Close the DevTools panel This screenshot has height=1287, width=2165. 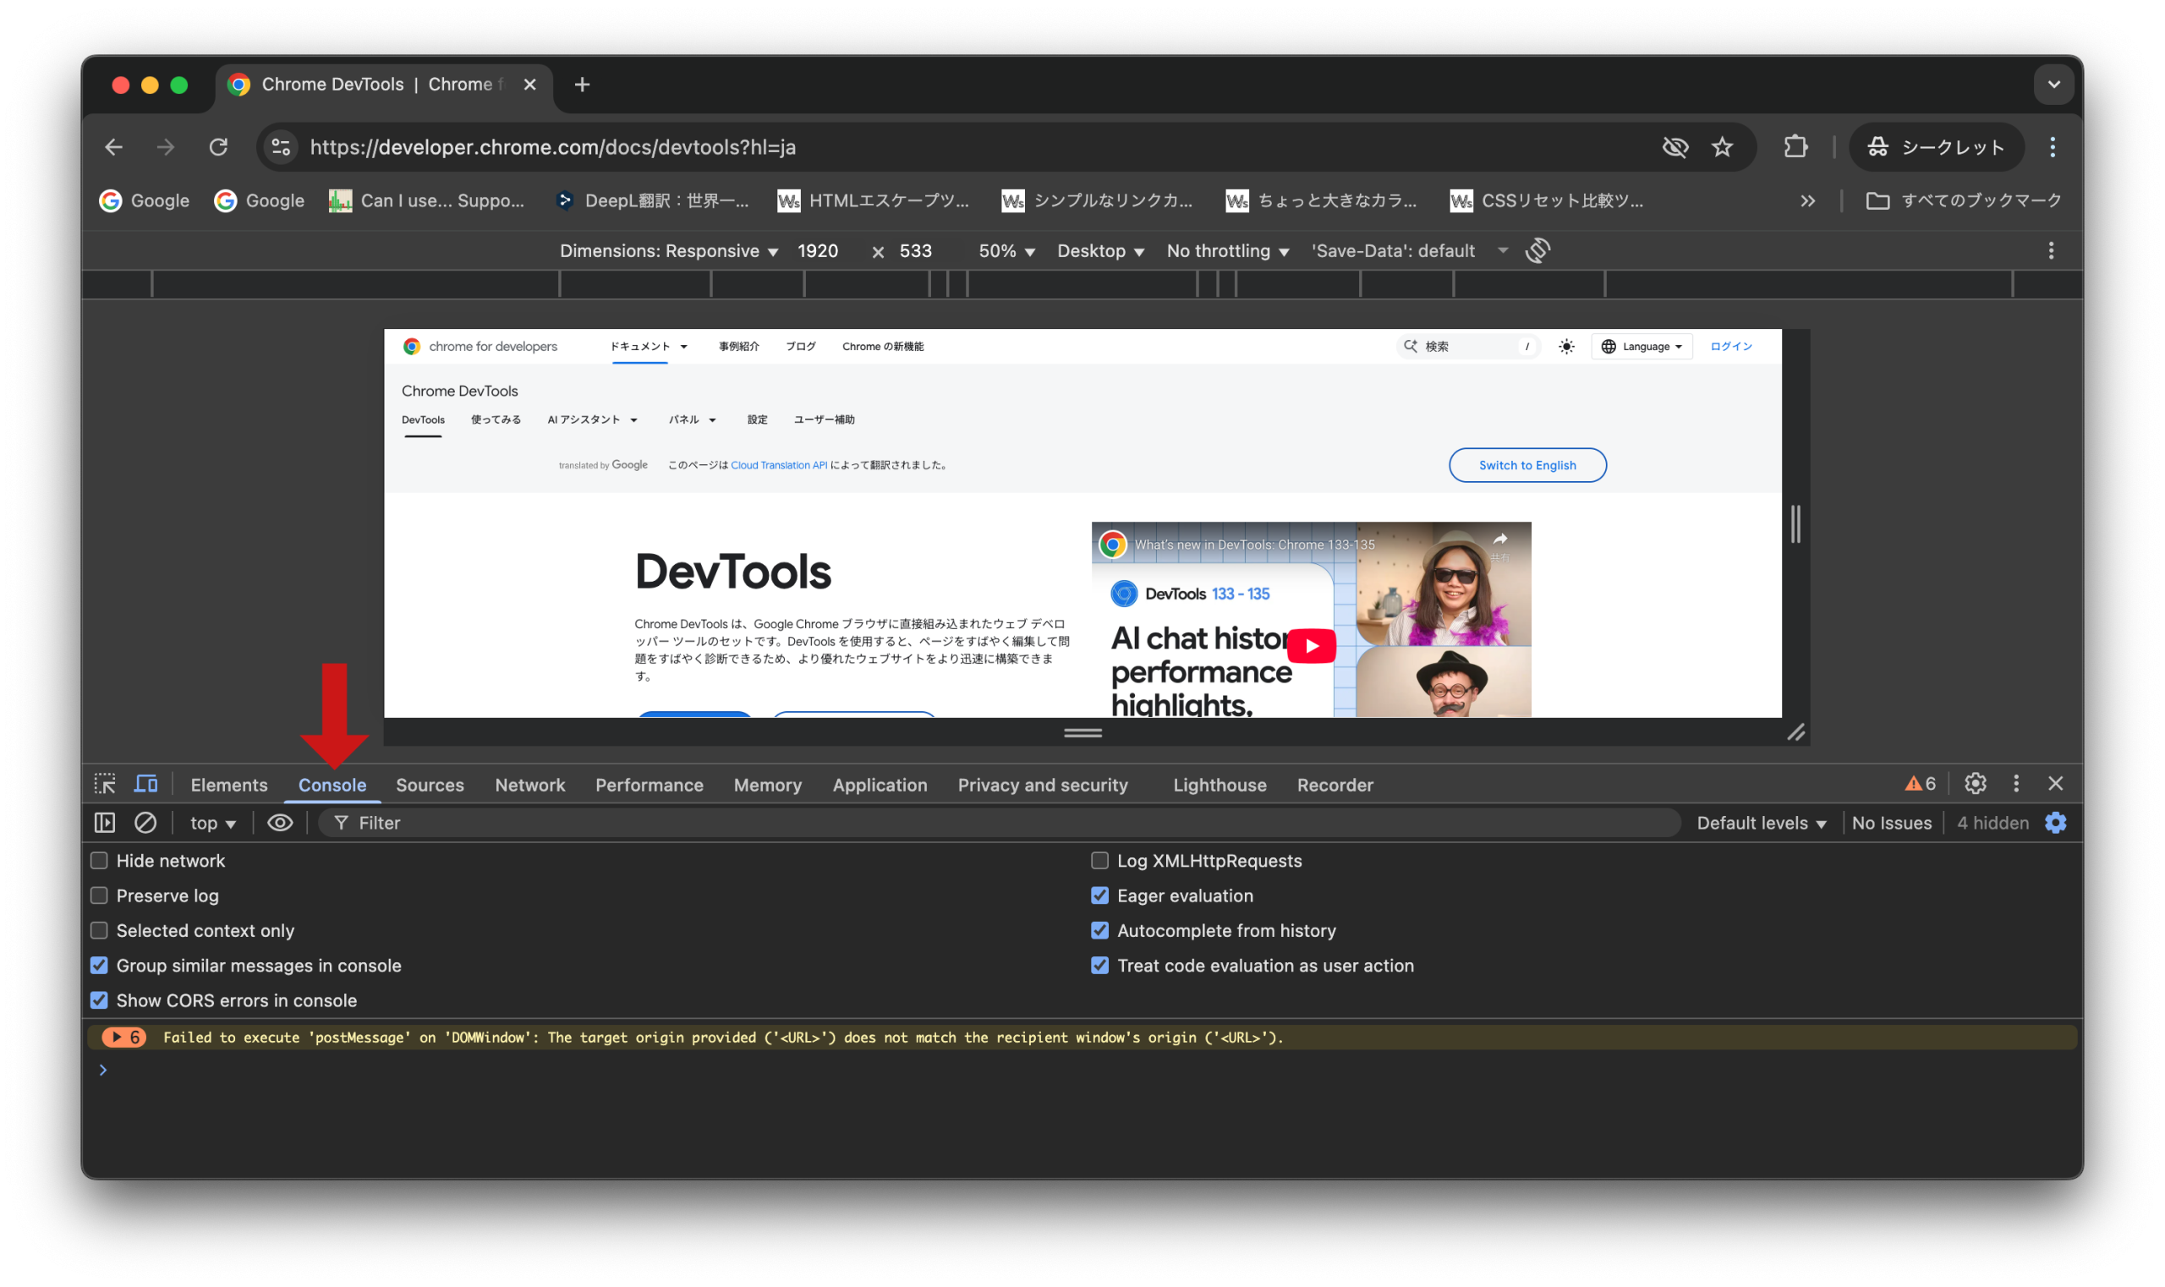tap(2055, 783)
